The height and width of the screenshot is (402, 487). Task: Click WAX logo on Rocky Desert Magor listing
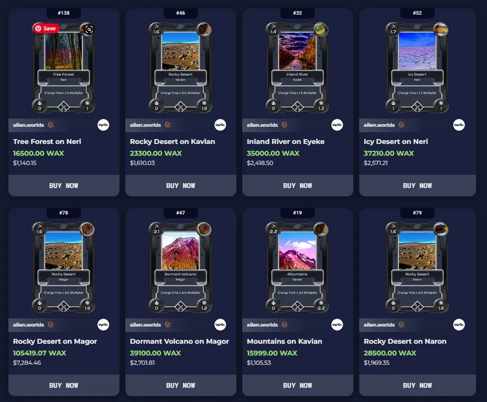103,325
